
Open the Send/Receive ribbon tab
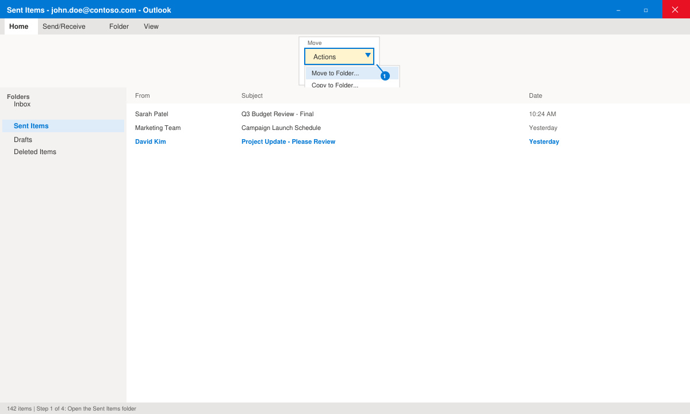click(x=64, y=26)
